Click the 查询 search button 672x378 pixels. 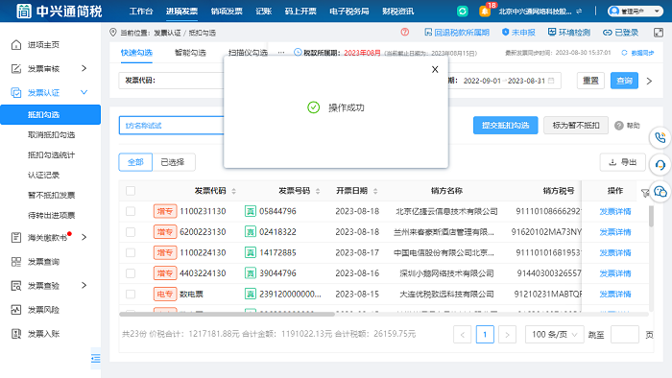(624, 81)
